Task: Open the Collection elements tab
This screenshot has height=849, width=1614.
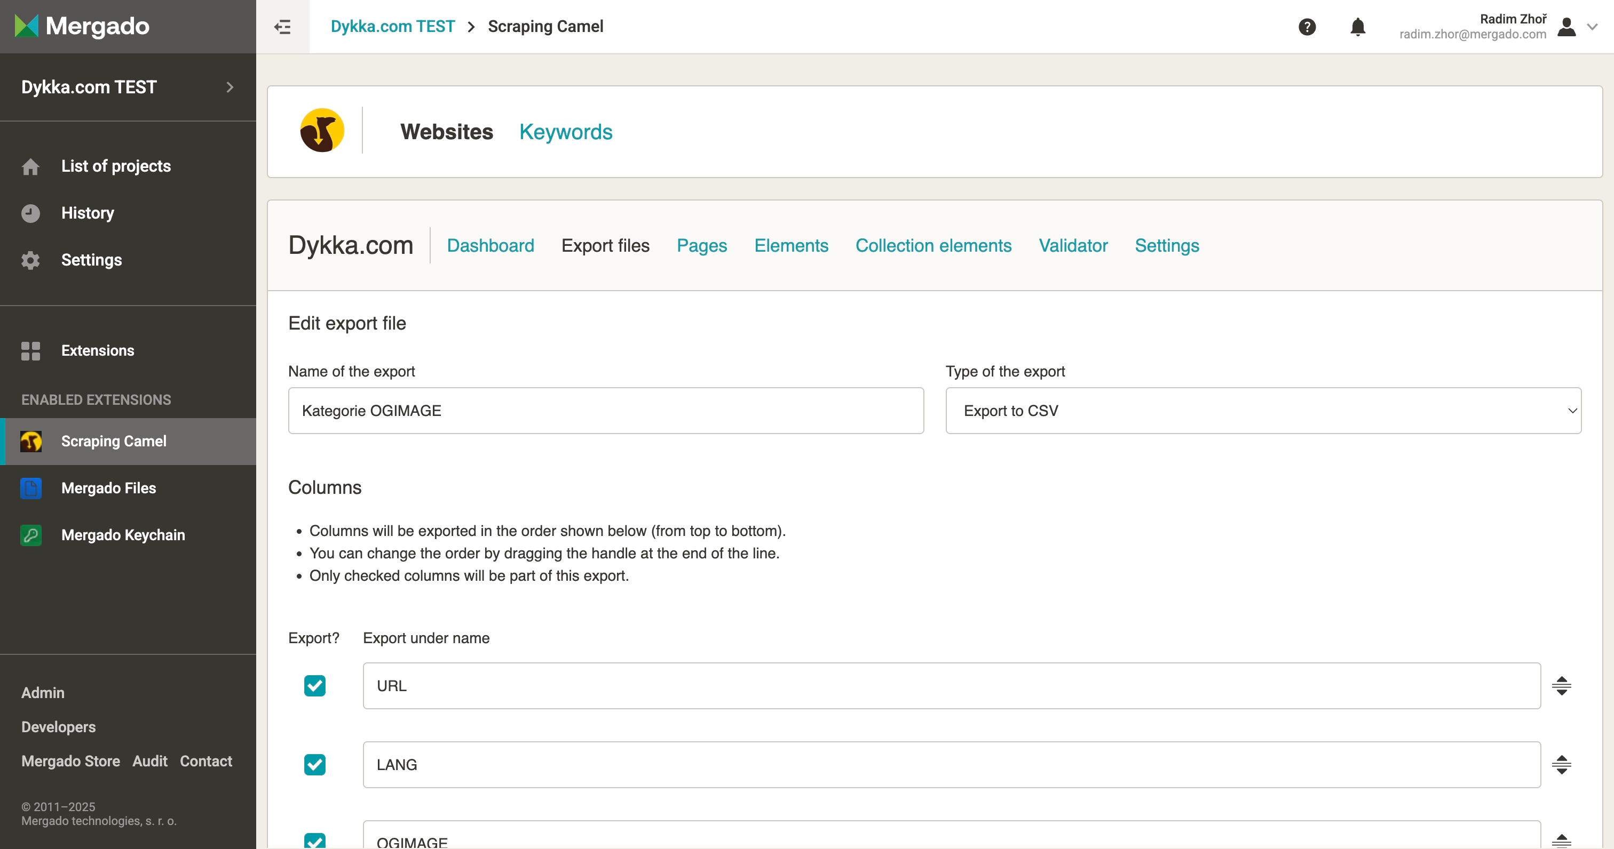Action: click(x=933, y=245)
